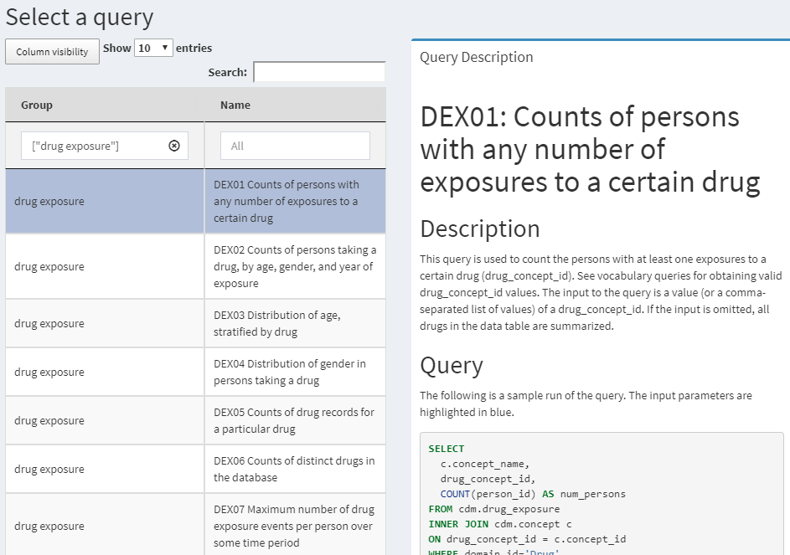Click the Query section heading
Image resolution: width=790 pixels, height=555 pixels.
[452, 365]
